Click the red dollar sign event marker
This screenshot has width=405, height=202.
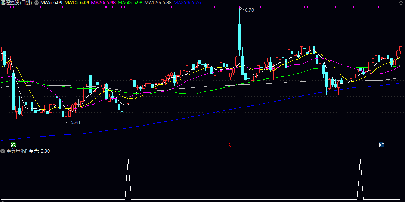230,145
